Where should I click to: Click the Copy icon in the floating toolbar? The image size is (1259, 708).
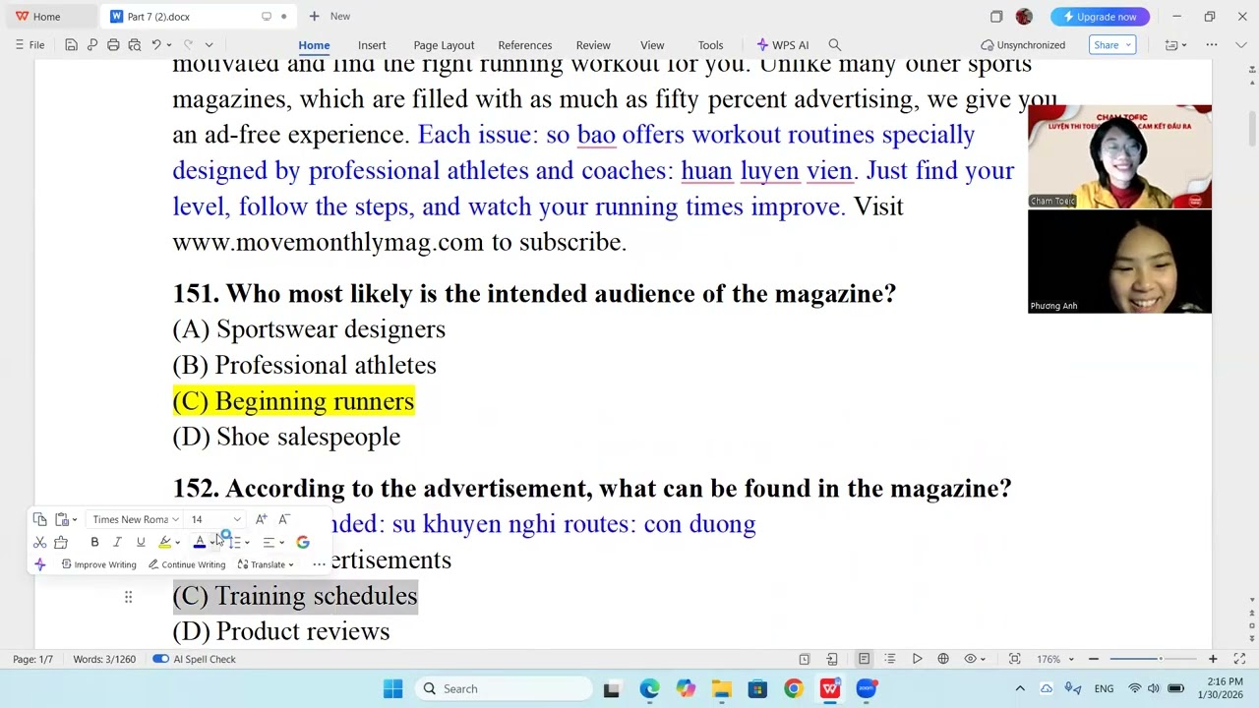39,519
